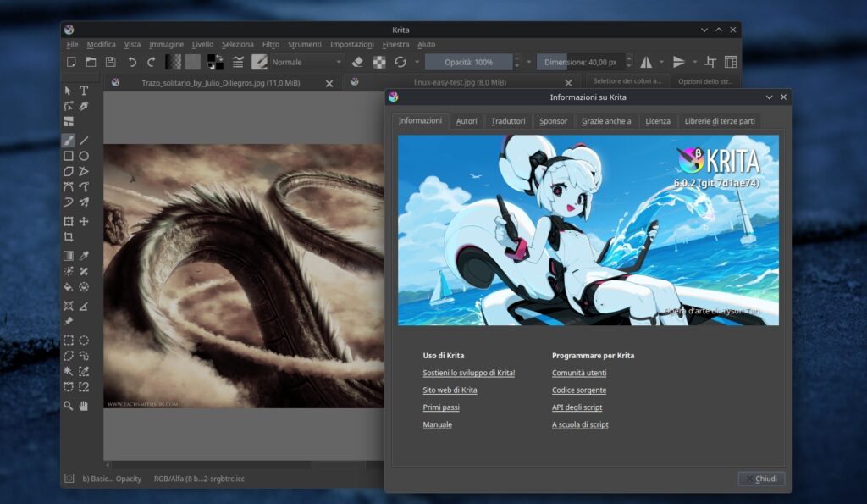Select the Bezier Curve tool
Image resolution: width=867 pixels, height=504 pixels.
click(68, 187)
